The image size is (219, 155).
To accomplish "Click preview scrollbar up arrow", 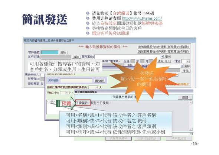I will (191, 103).
